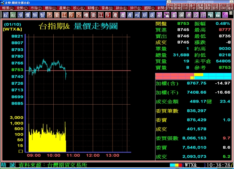Toggle the padlock lock icon

218,15
